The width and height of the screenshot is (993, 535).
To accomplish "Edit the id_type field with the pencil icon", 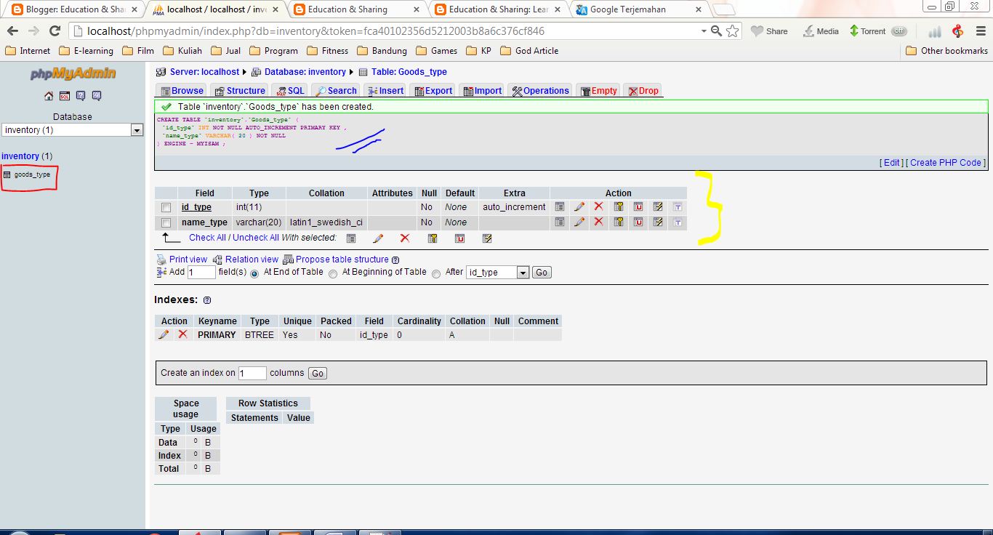I will click(579, 206).
